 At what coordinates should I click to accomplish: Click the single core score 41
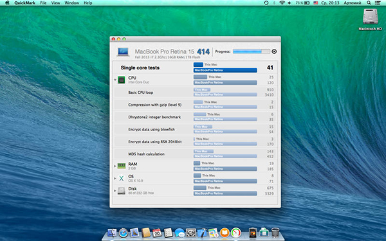[x=270, y=67]
